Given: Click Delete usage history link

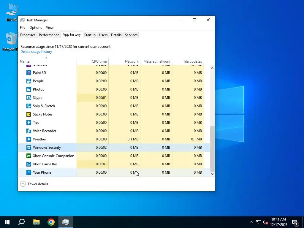Looking at the screenshot, I should pos(36,52).
